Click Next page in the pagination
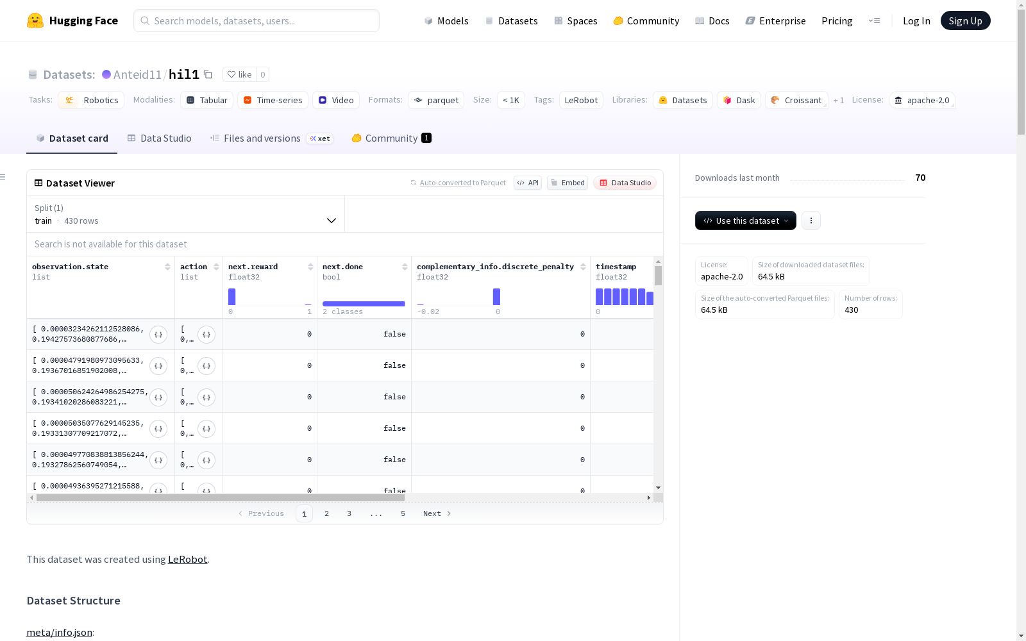1026x641 pixels. coord(437,513)
